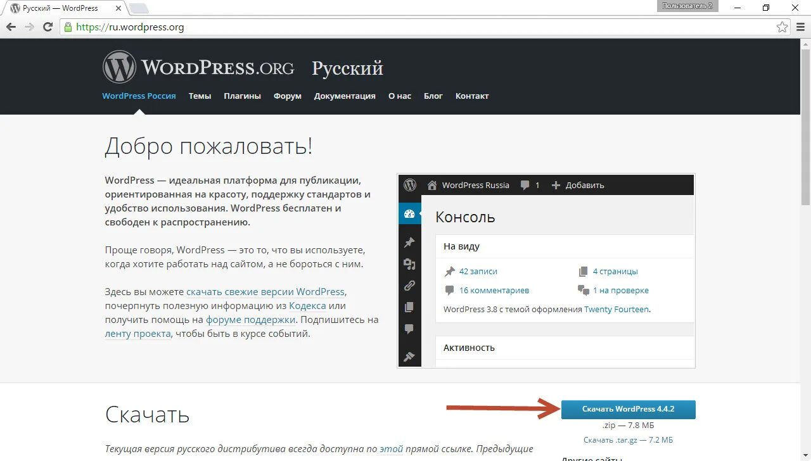Click the WordPress.org logo in the header
The height and width of the screenshot is (461, 811).
point(198,67)
